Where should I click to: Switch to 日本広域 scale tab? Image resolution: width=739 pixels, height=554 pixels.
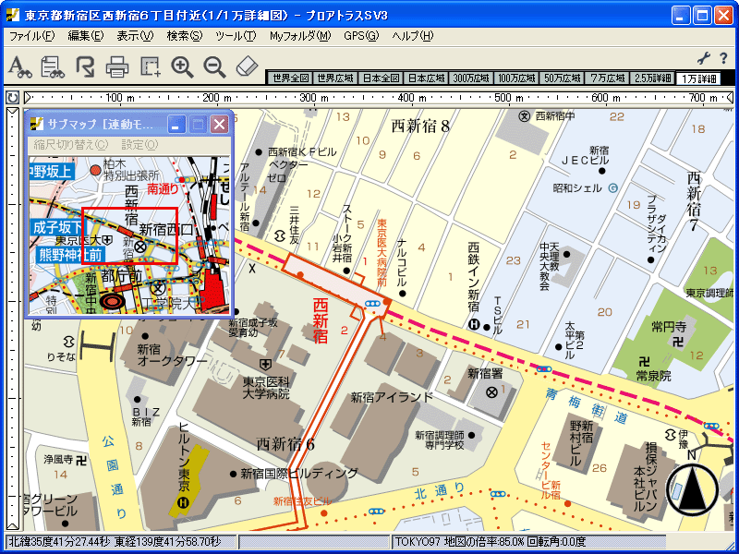[427, 78]
